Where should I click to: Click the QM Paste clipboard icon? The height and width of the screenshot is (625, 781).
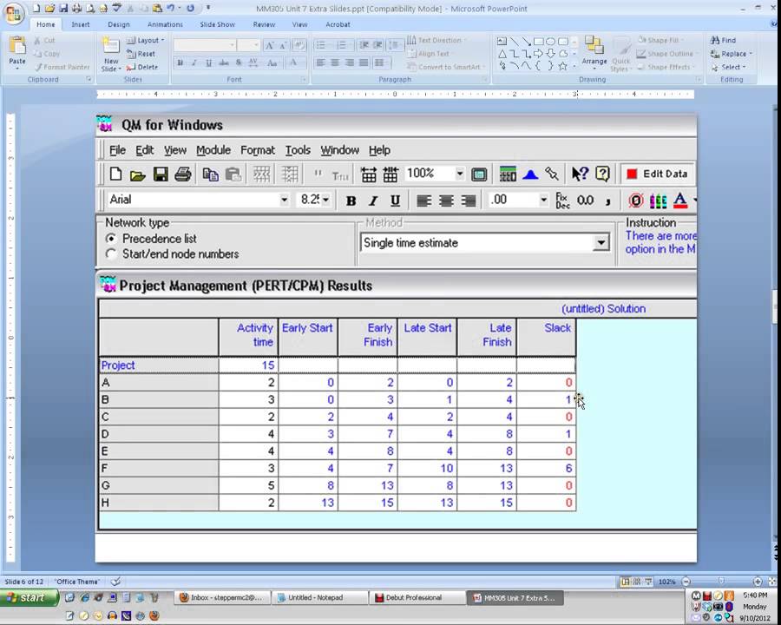233,174
